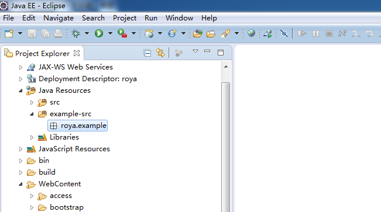Minimize the Project Explorer view
Image resolution: width=381 pixels, height=212 pixels.
point(207,51)
